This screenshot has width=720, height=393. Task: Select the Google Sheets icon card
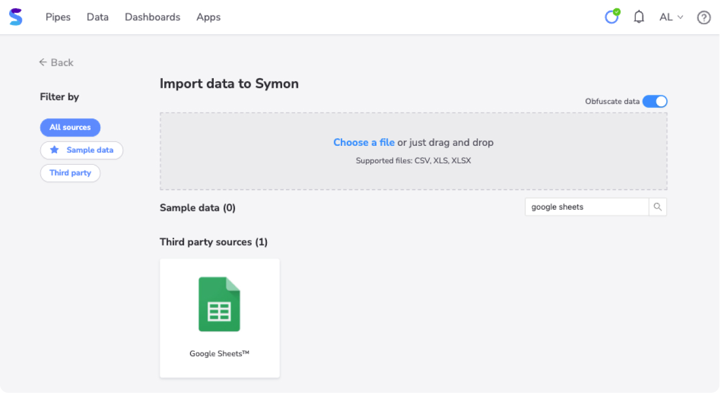[x=220, y=318]
